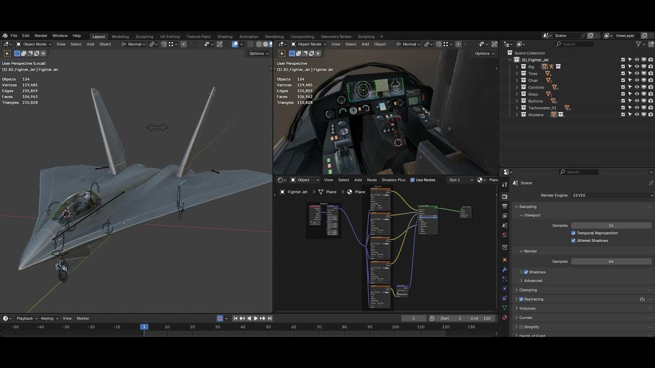This screenshot has width=655, height=368.
Task: Click the Render Samples 64 field
Action: click(611, 262)
